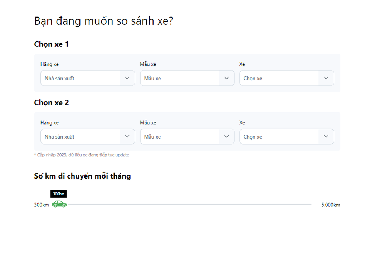
Task: Click the Cập nhập 2023 update note
Action: click(x=82, y=155)
